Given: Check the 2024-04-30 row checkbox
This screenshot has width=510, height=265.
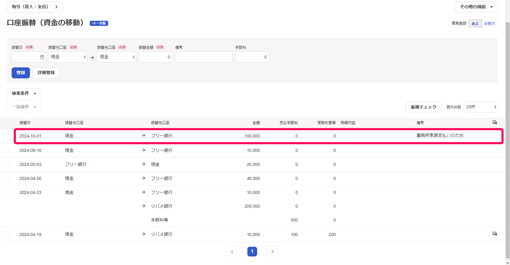Looking at the screenshot, I should 9,179.
